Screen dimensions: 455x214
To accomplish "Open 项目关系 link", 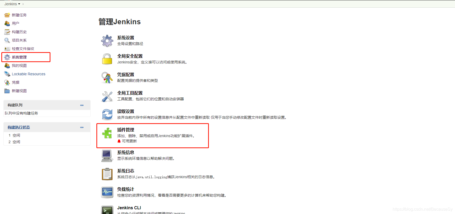I will click(19, 40).
